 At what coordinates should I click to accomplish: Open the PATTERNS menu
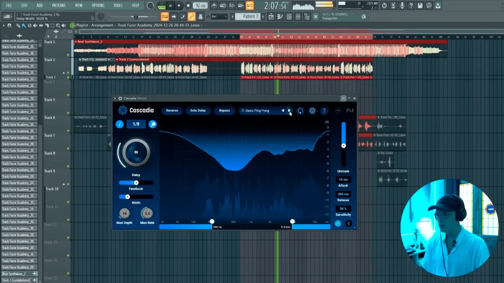pos(58,5)
